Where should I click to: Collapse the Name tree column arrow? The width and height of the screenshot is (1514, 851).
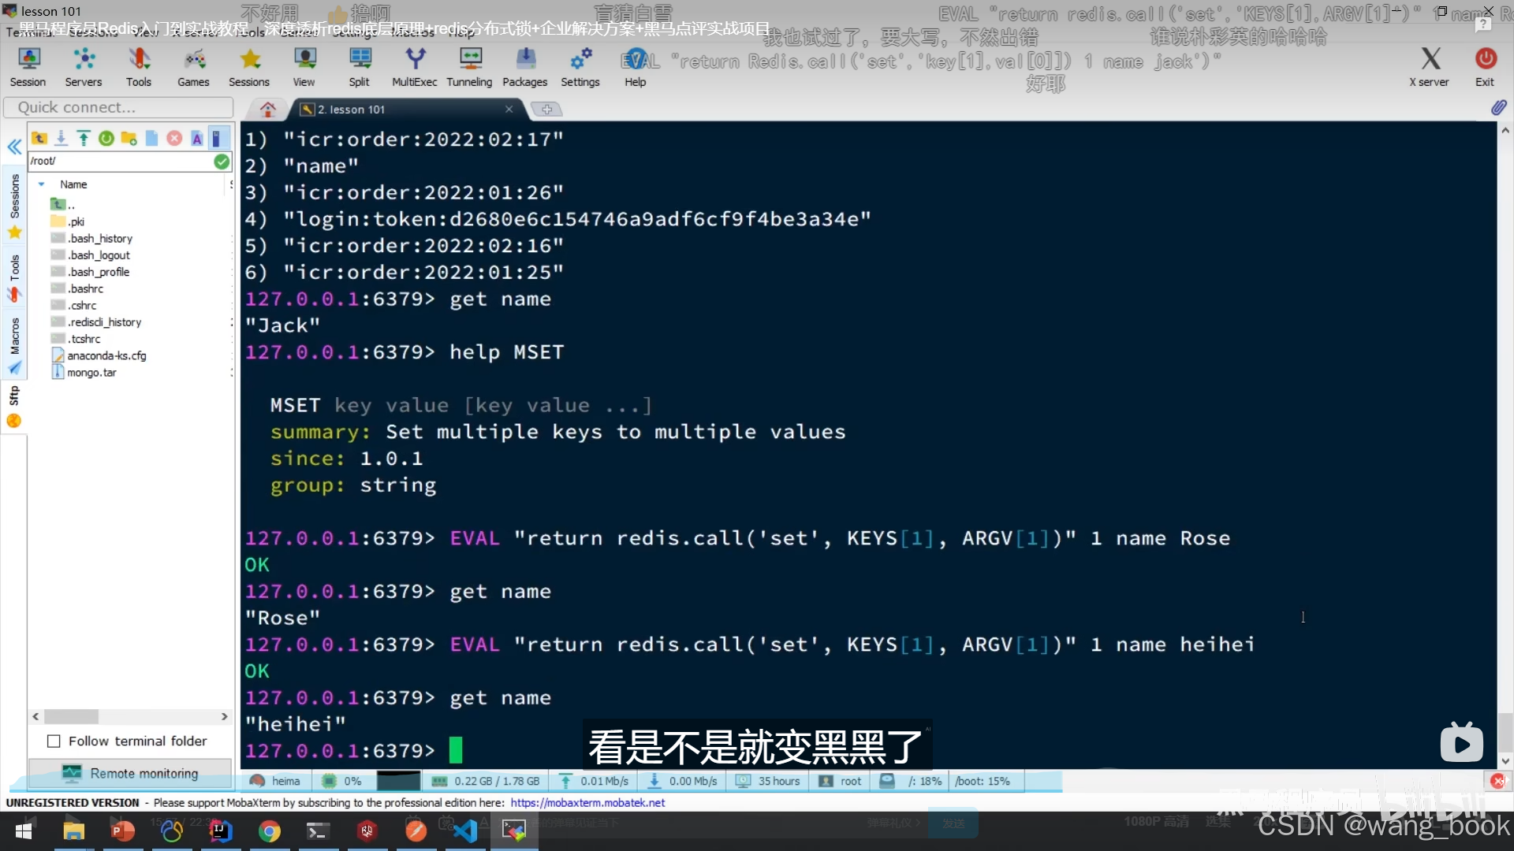(41, 184)
